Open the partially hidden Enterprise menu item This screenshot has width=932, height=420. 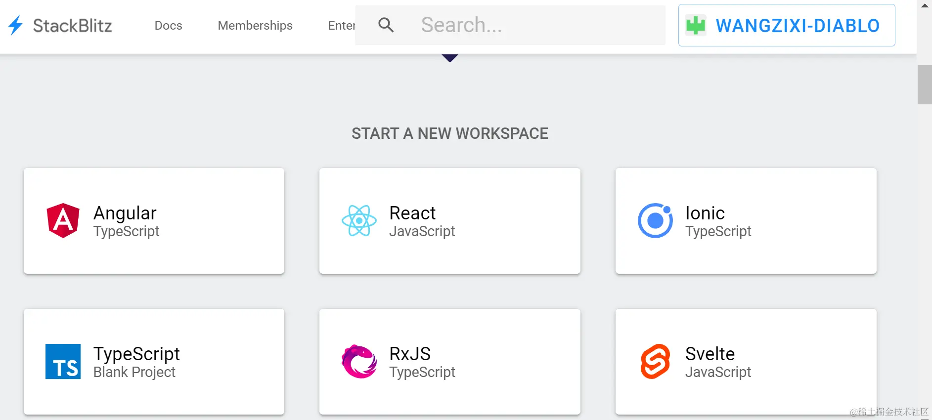[342, 26]
